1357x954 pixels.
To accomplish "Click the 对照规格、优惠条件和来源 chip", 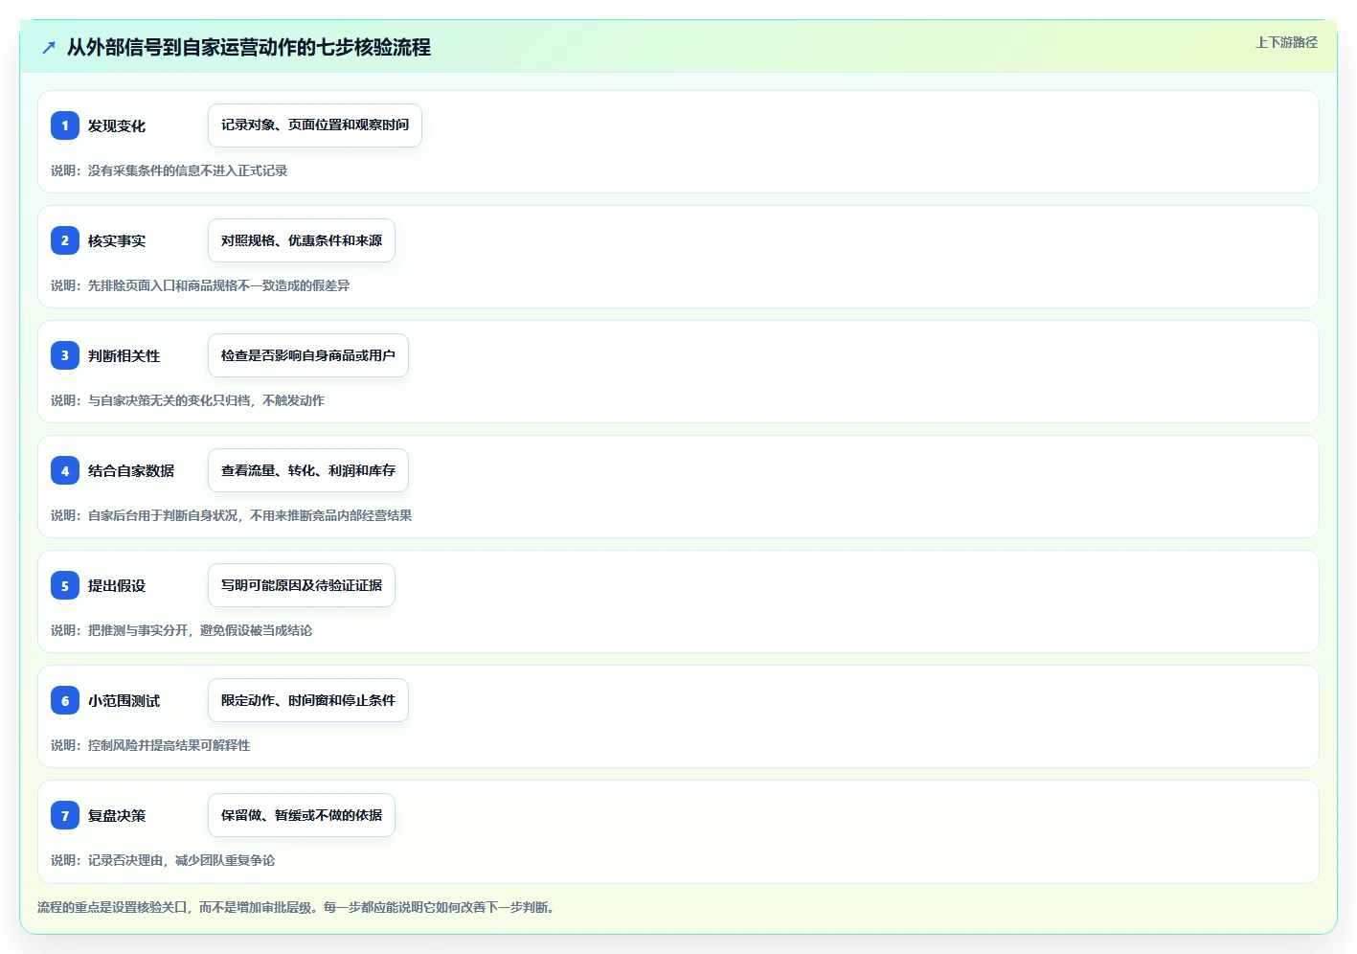I will coord(302,240).
